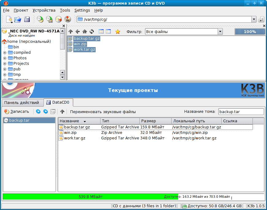
Task: Create a new project from the toolbar
Action: pos(9,19)
